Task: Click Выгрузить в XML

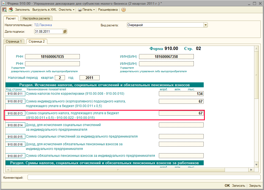Action: pyautogui.click(x=45, y=10)
